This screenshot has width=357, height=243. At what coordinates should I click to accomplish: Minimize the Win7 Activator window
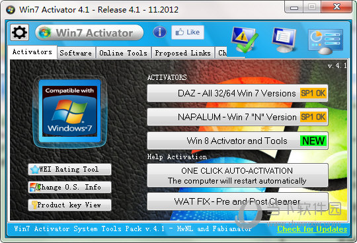click(x=294, y=7)
